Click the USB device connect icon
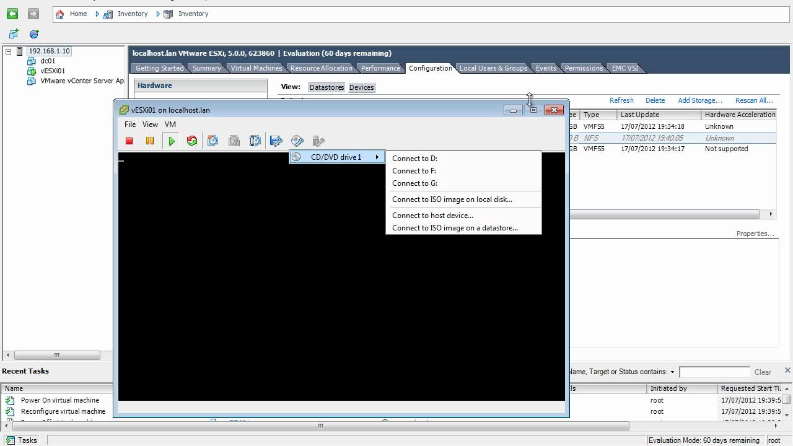The height and width of the screenshot is (446, 793). pyautogui.click(x=318, y=141)
